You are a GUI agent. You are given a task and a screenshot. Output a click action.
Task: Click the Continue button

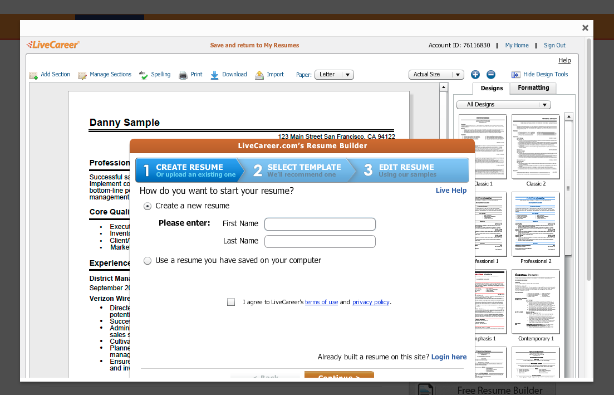[339, 374]
